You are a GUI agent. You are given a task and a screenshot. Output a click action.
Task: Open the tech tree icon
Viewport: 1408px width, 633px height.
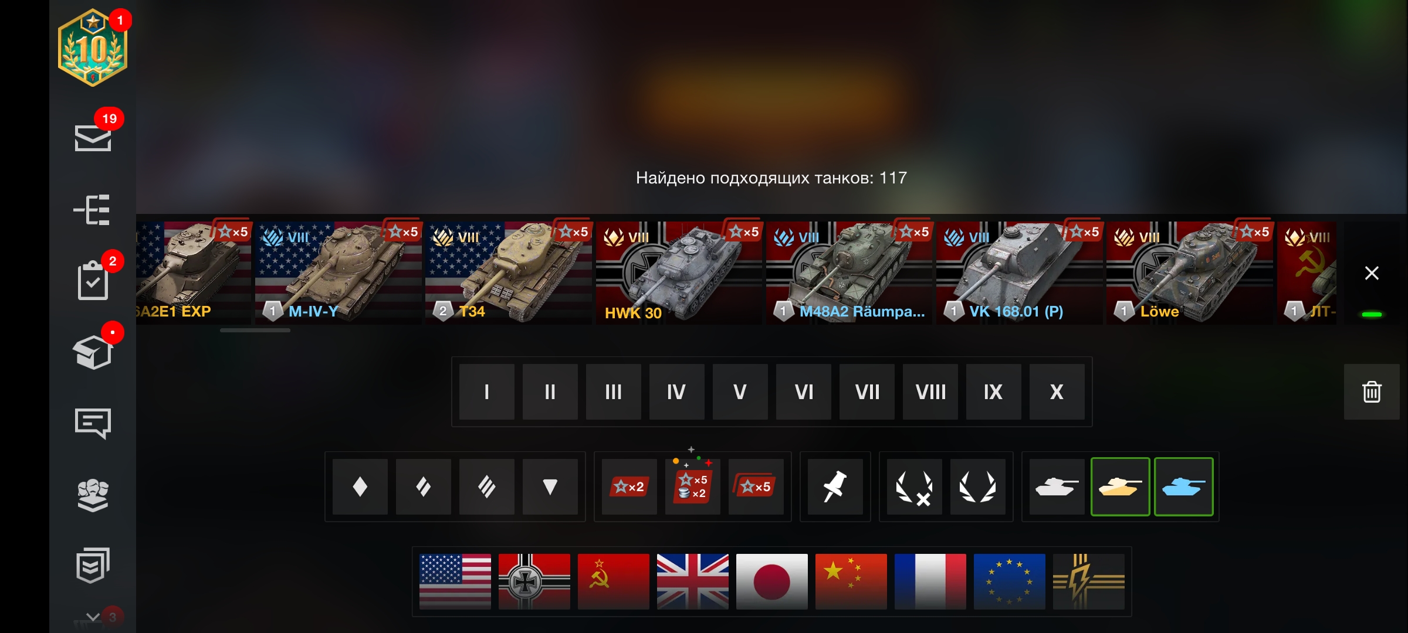(92, 210)
